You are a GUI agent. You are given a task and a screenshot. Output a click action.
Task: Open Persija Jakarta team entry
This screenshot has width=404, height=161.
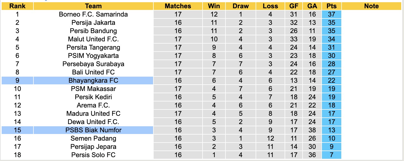pyautogui.click(x=93, y=23)
